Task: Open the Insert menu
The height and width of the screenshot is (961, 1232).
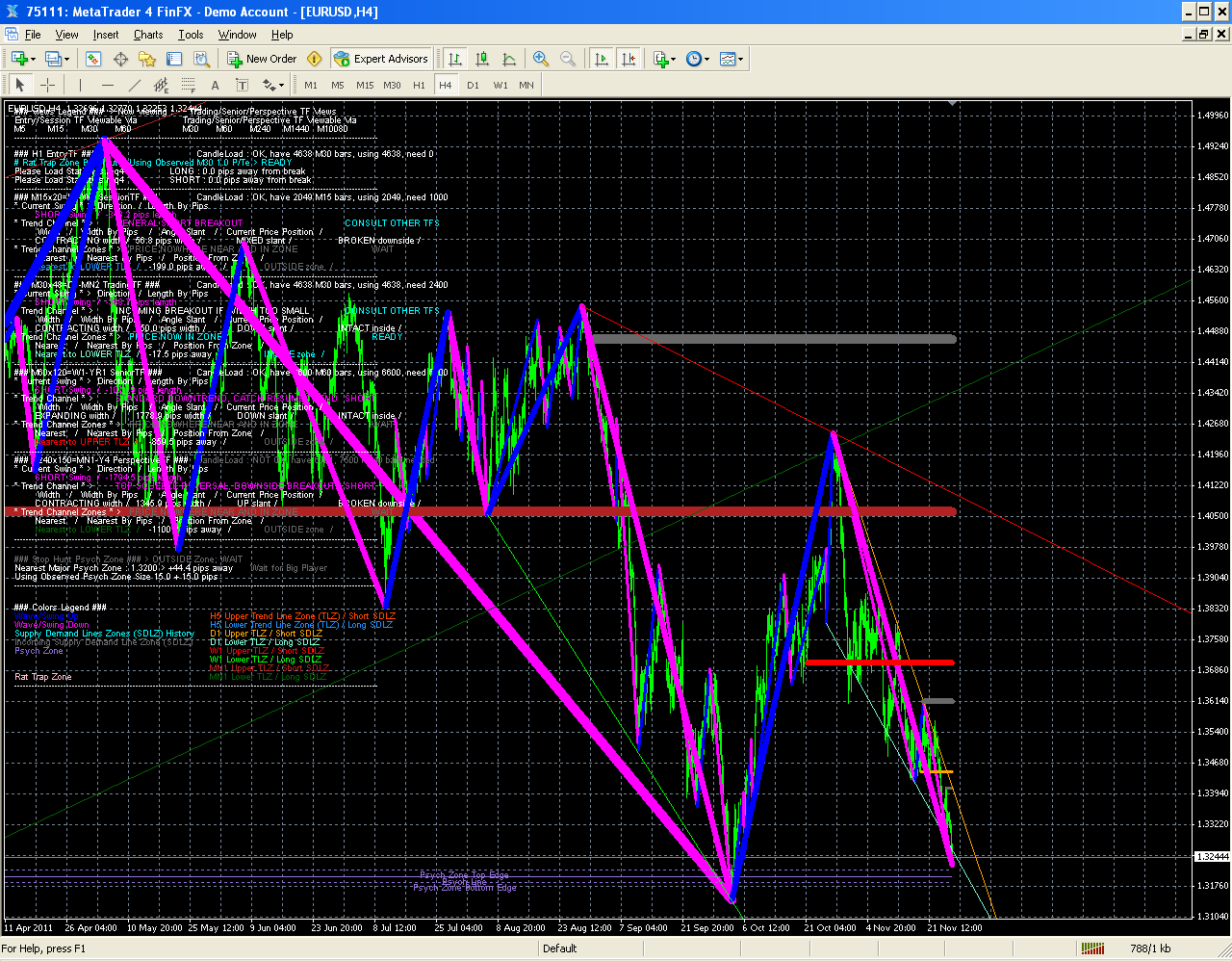Action: tap(106, 35)
